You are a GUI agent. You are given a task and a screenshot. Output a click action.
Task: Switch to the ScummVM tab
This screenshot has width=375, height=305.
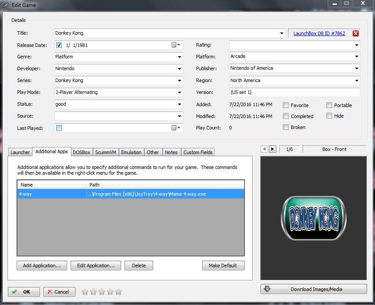(x=105, y=152)
